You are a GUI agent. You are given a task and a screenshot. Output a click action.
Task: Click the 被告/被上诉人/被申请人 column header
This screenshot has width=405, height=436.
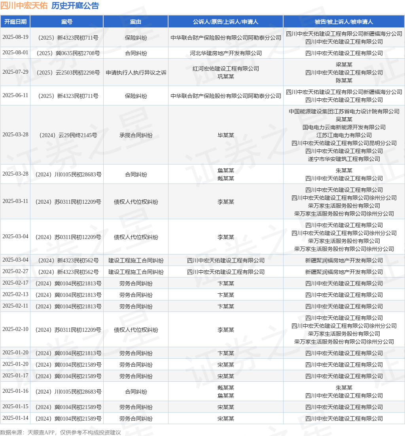point(344,22)
